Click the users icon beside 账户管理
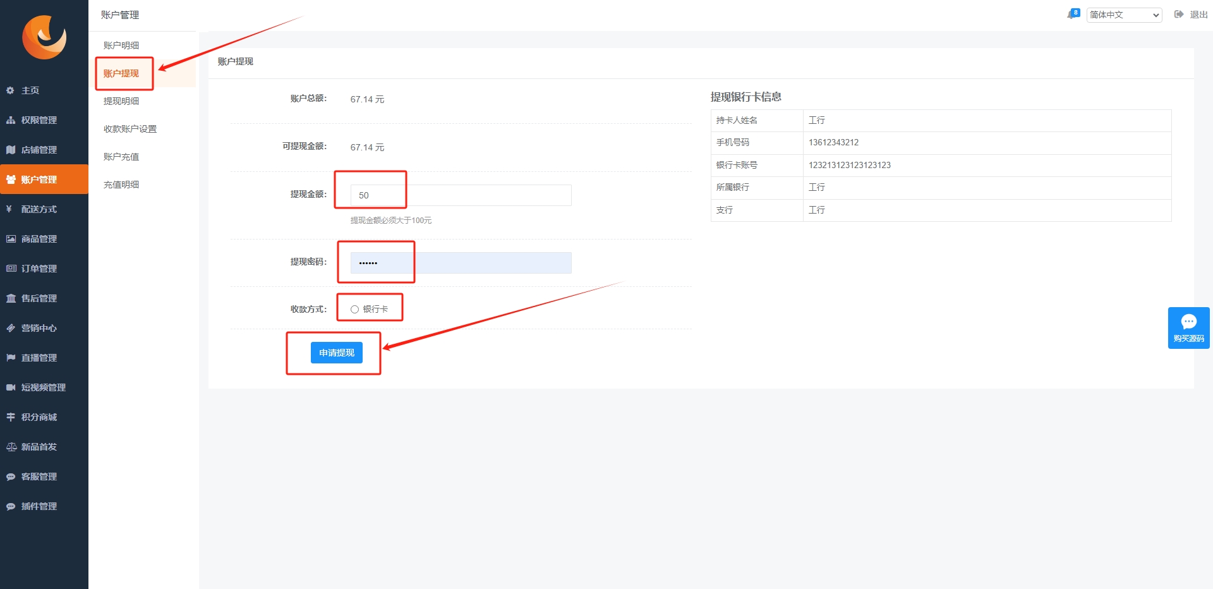This screenshot has width=1213, height=589. coord(11,179)
